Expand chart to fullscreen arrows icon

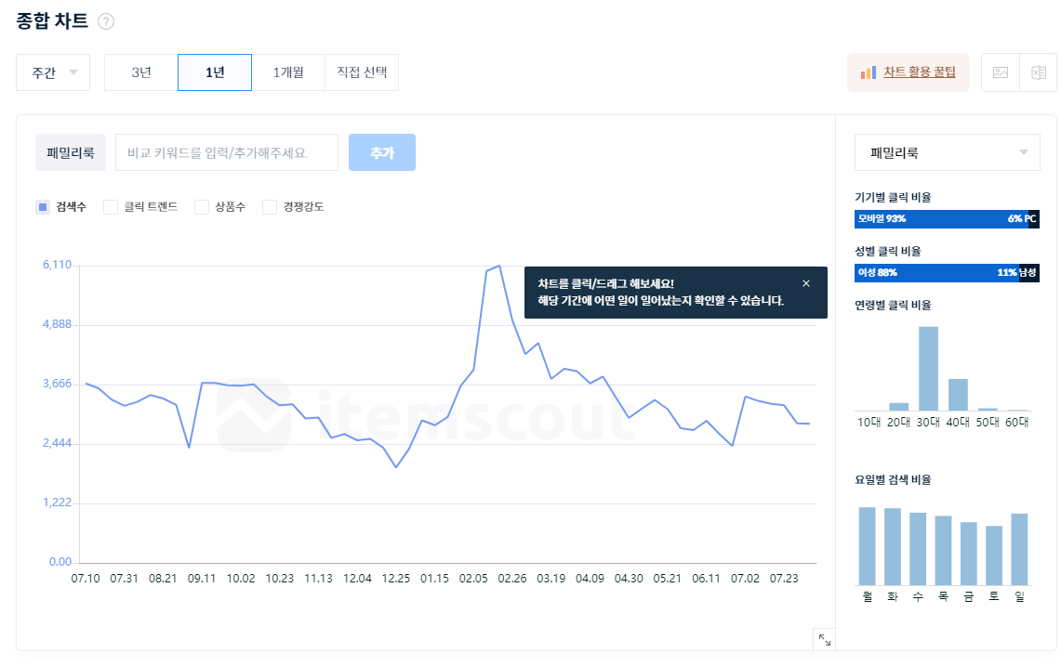(824, 640)
